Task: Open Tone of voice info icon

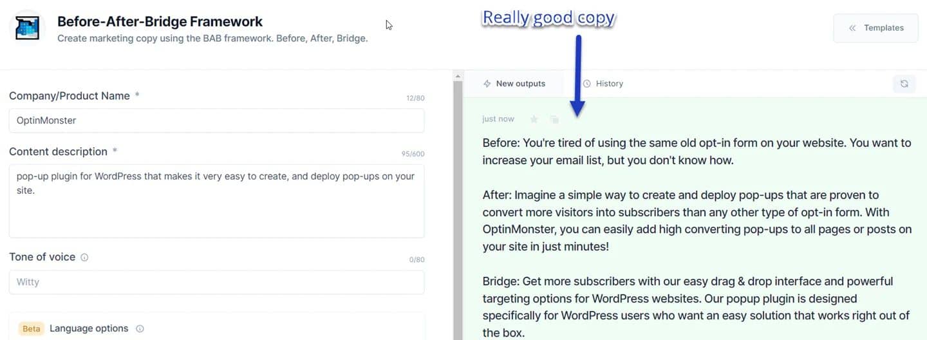Action: [x=84, y=257]
